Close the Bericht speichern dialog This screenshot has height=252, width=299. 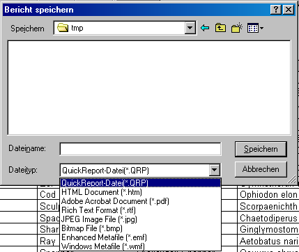289,10
